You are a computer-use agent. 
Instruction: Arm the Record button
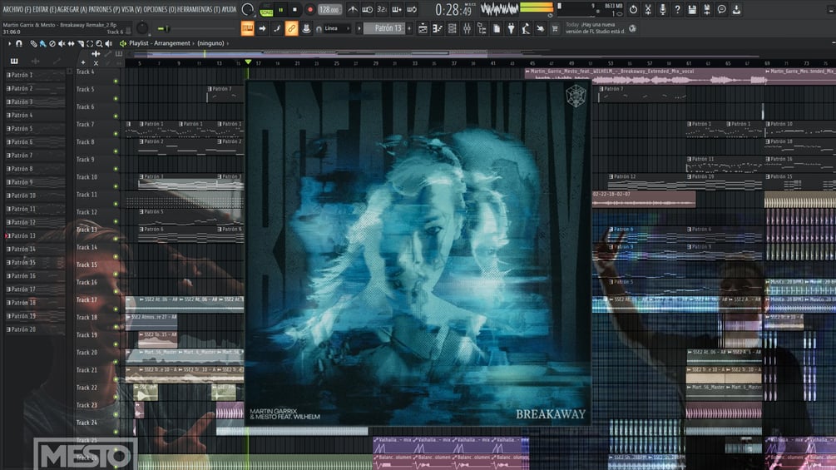309,10
